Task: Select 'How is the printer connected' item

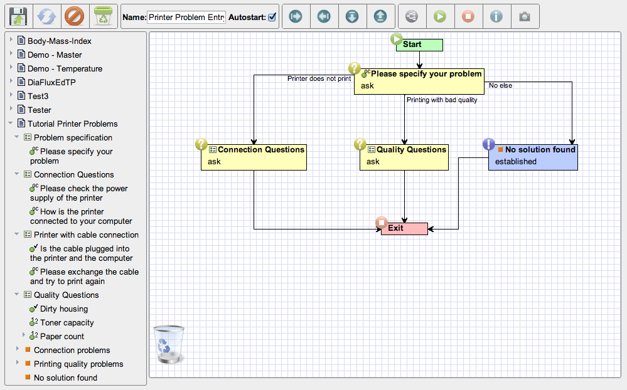Action: (x=81, y=216)
